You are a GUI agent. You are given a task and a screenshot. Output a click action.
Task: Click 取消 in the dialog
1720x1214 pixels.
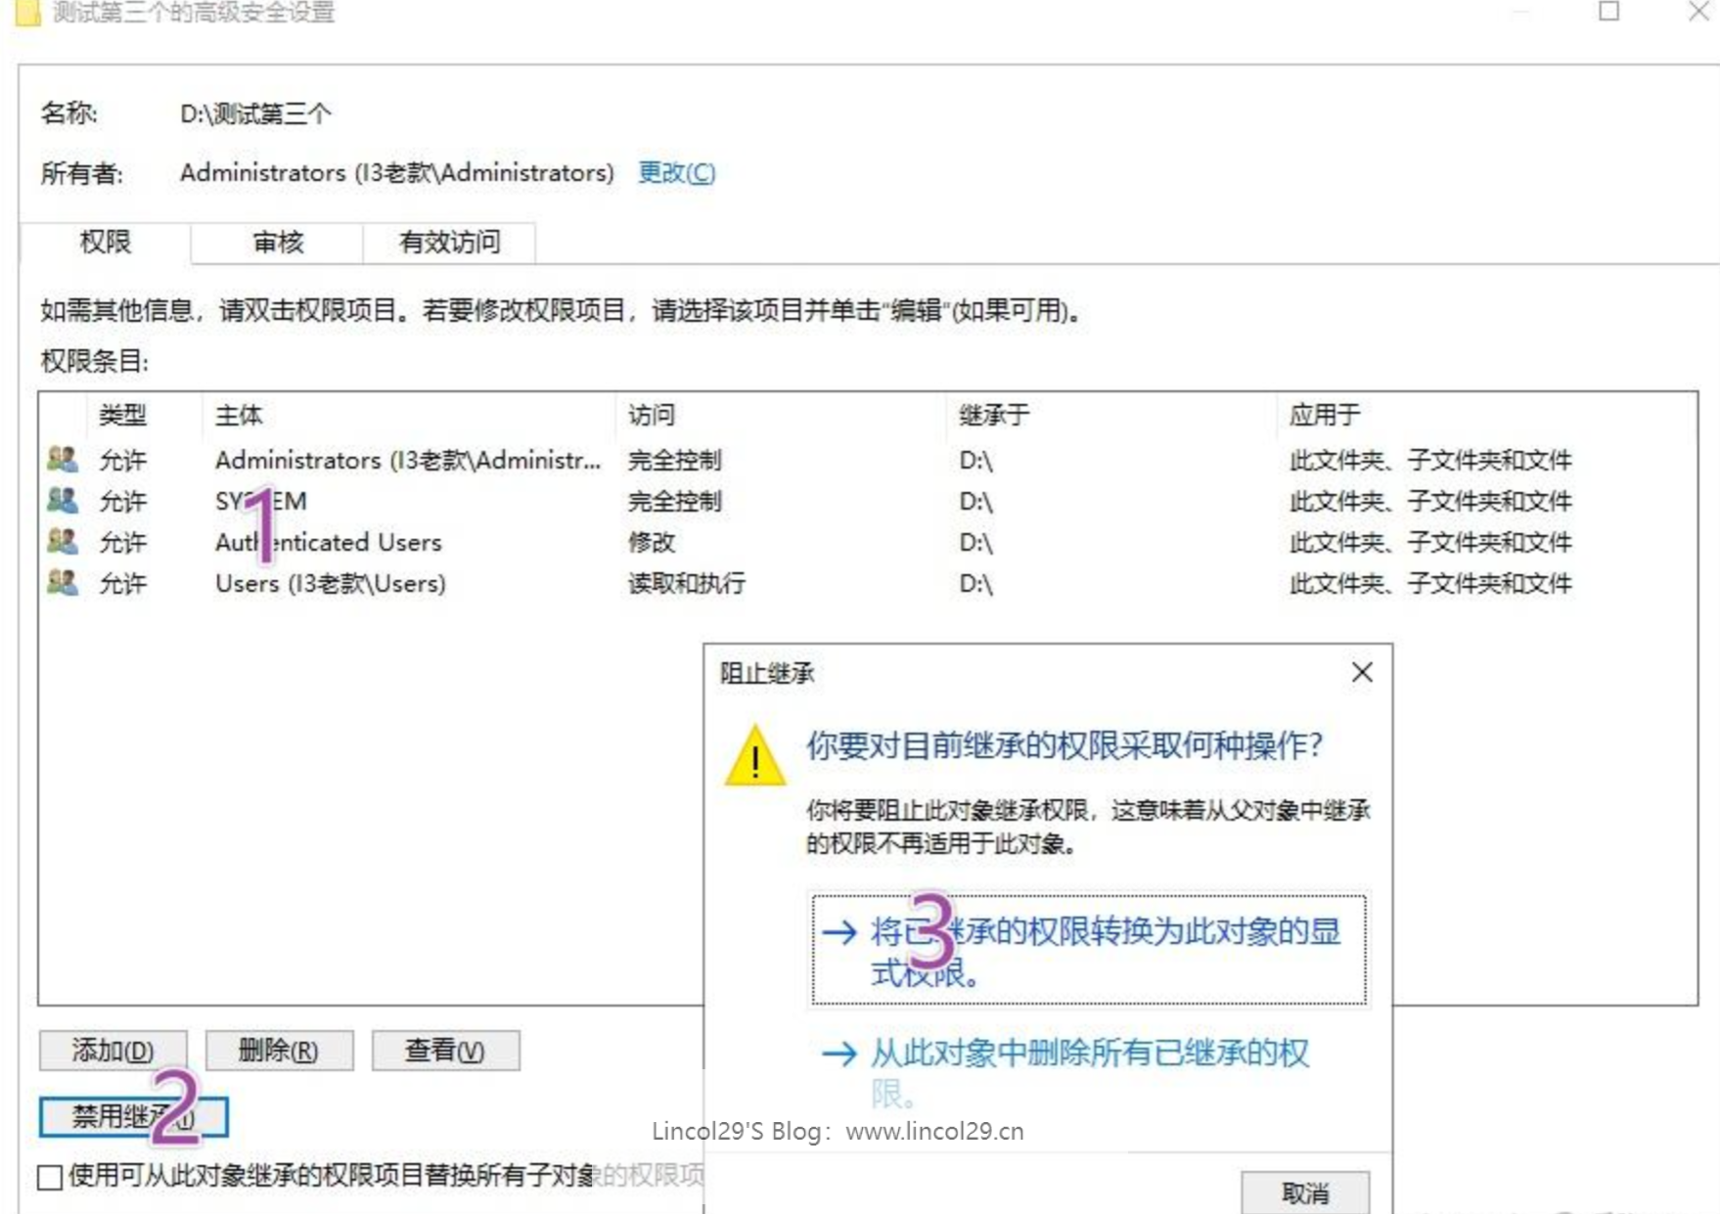pos(1304,1192)
